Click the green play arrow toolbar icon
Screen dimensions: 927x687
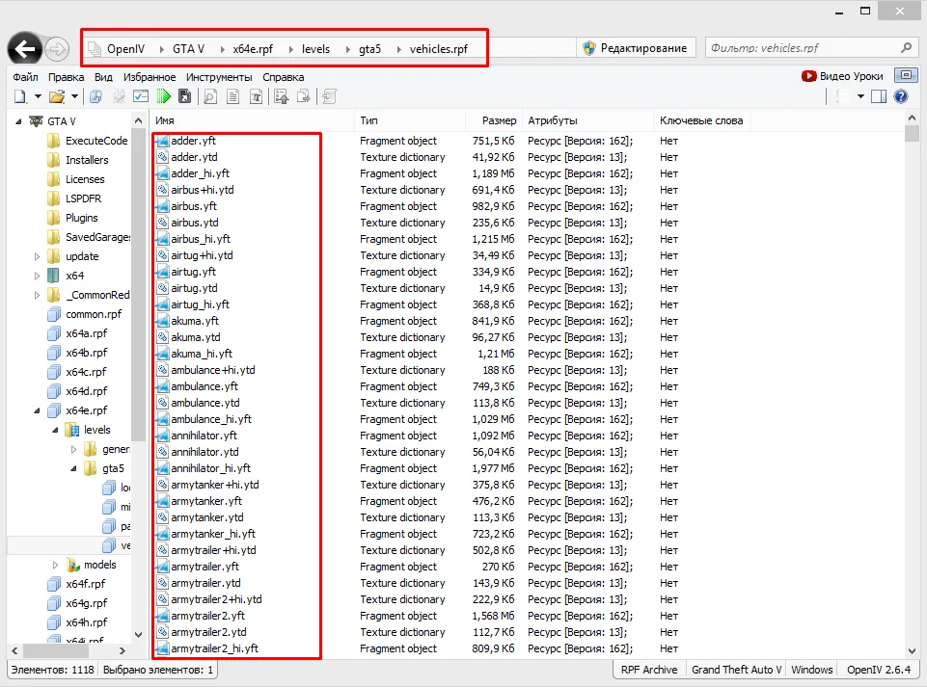[x=163, y=96]
